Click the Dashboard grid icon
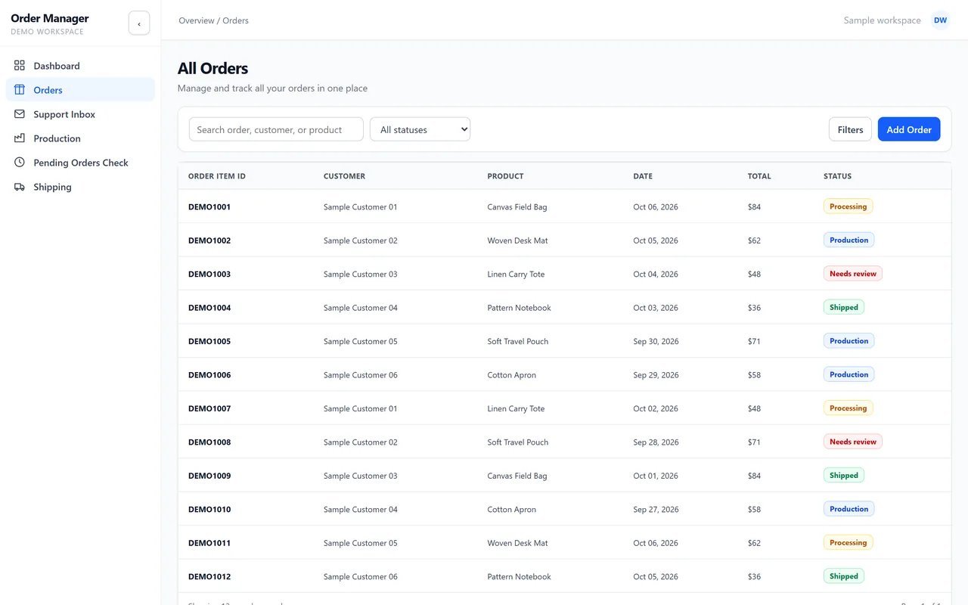The height and width of the screenshot is (605, 968). pyautogui.click(x=20, y=66)
